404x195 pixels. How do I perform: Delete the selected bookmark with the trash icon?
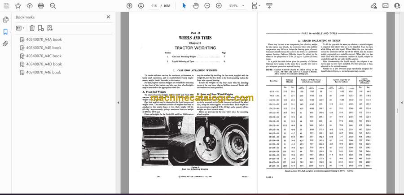32,28
